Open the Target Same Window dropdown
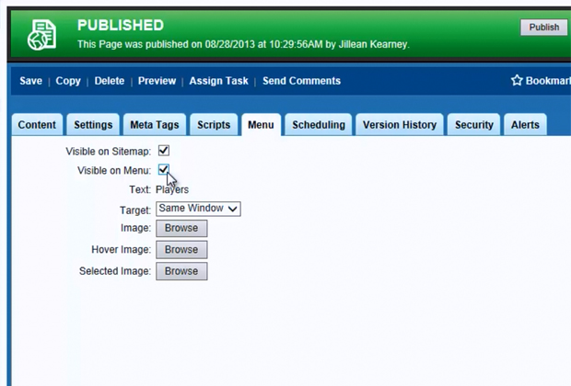 click(x=198, y=209)
